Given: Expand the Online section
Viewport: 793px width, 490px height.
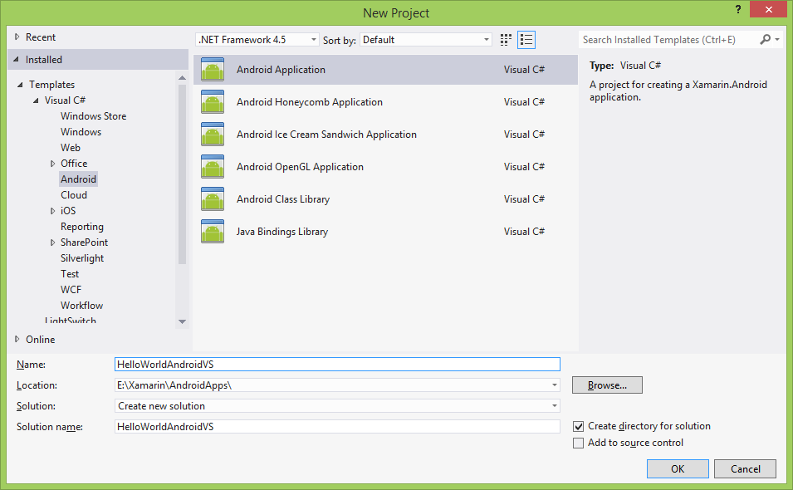Looking at the screenshot, I should (17, 340).
